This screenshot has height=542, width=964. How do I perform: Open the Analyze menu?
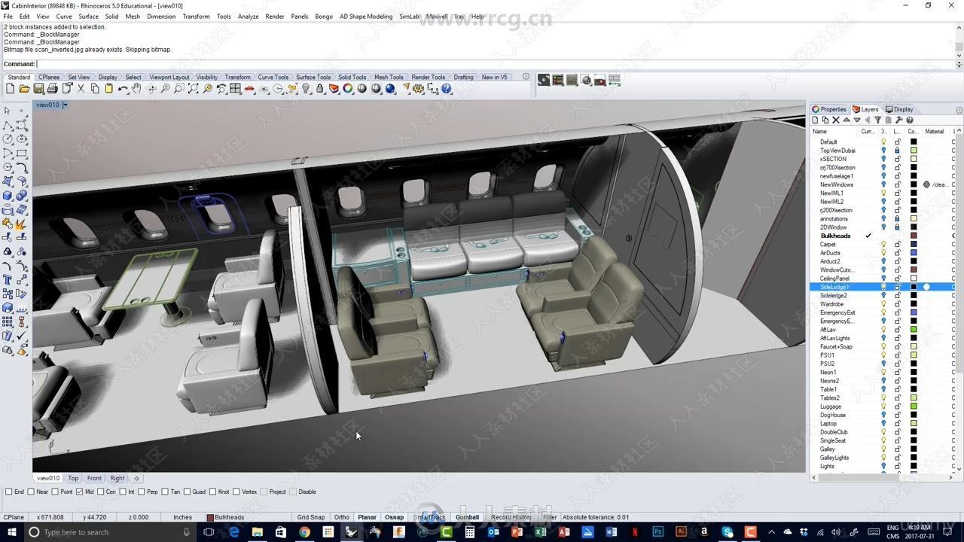(x=248, y=17)
